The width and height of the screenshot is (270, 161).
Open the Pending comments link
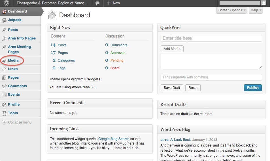point(117,60)
